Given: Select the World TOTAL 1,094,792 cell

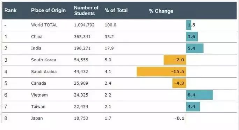Looking at the screenshot, I should 84,25.
